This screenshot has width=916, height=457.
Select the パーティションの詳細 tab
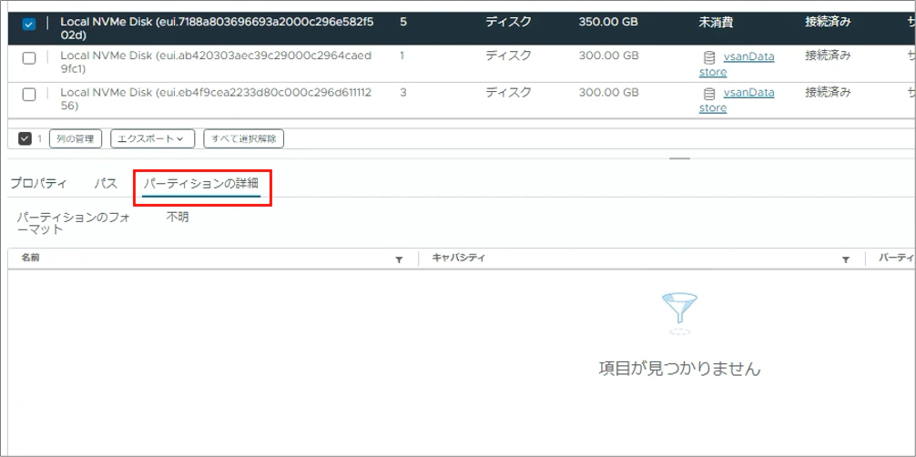(x=201, y=184)
